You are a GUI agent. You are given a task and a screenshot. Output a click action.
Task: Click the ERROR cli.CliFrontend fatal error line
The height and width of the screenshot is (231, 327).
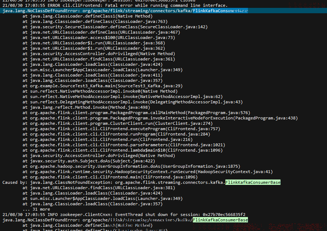click(115, 5)
